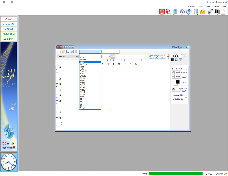The width and height of the screenshot is (228, 176).
Task: Check the add verification character box
Action: (x=168, y=56)
